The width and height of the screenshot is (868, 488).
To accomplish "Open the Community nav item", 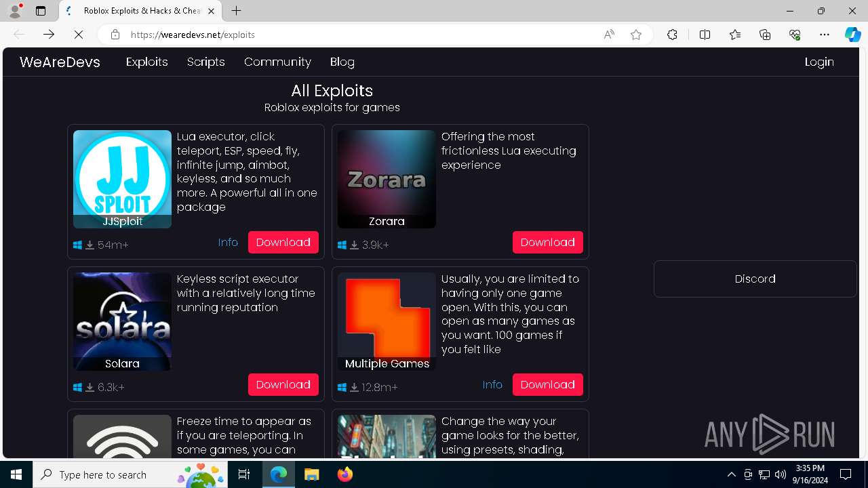I will coord(277,62).
